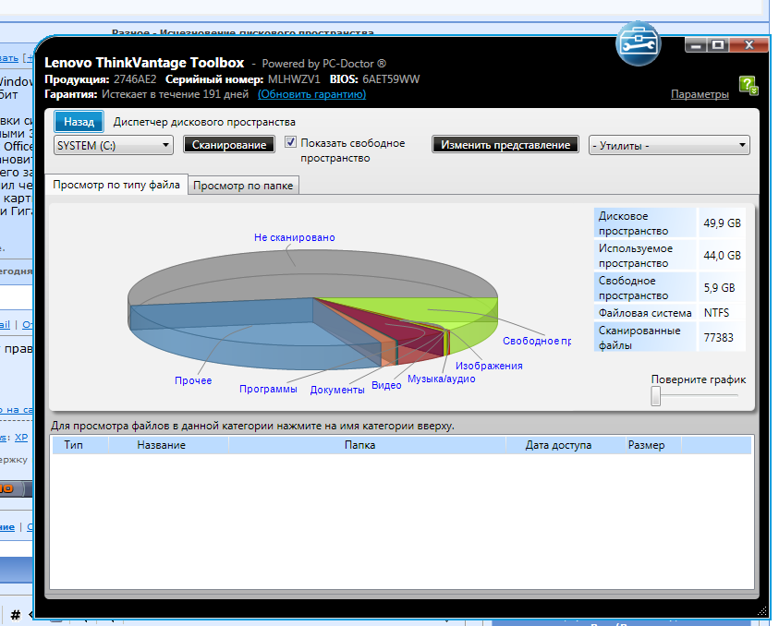Viewport: 779px width, 626px height.
Task: Sort file list by Папка column
Action: point(359,445)
